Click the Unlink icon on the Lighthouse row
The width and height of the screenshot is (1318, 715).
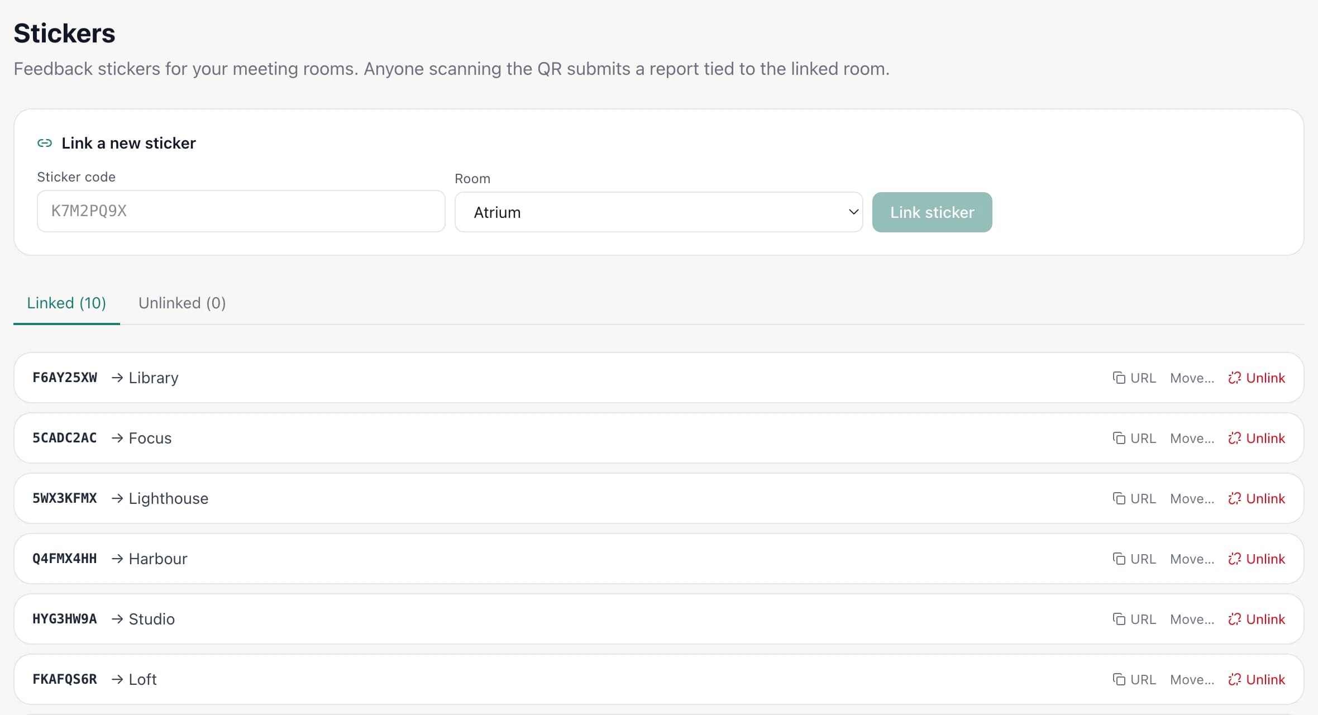tap(1234, 499)
